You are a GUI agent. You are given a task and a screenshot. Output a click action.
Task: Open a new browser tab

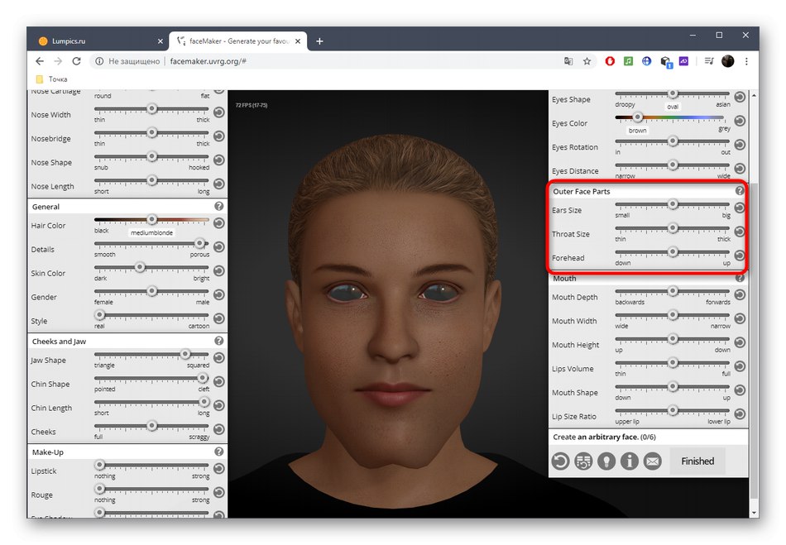pyautogui.click(x=319, y=41)
